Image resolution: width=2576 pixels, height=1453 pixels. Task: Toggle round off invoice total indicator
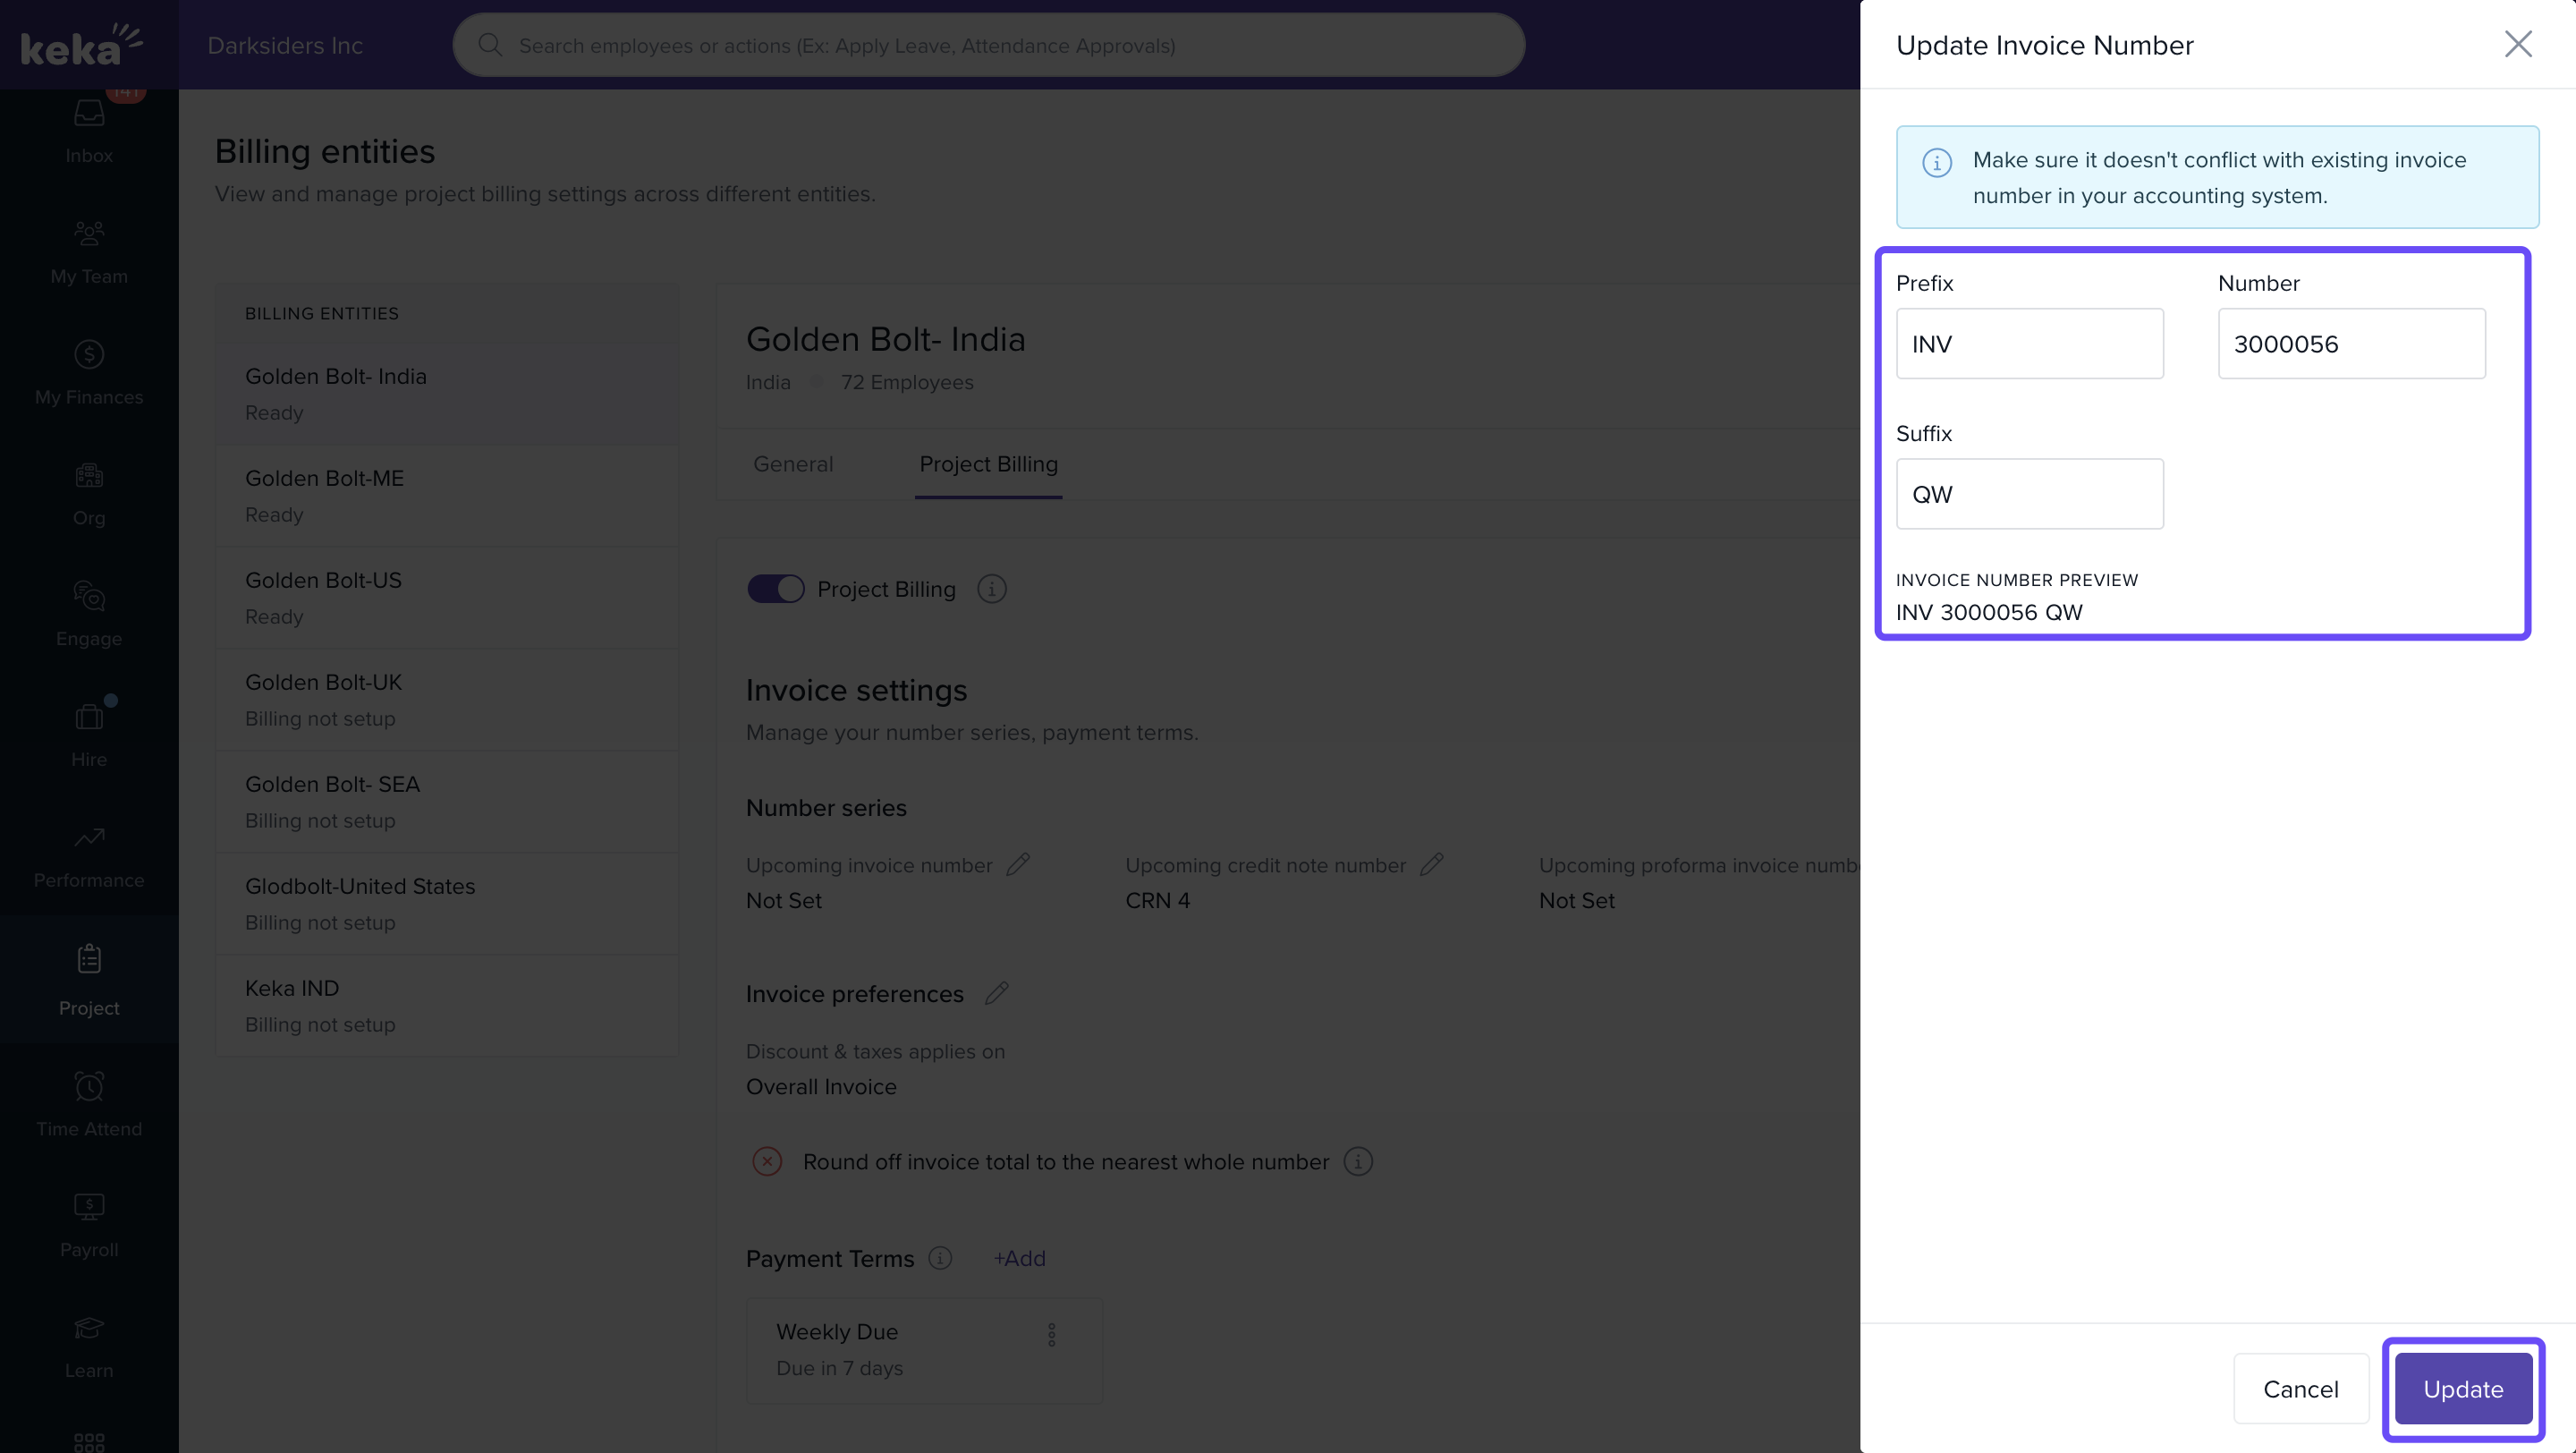[767, 1161]
